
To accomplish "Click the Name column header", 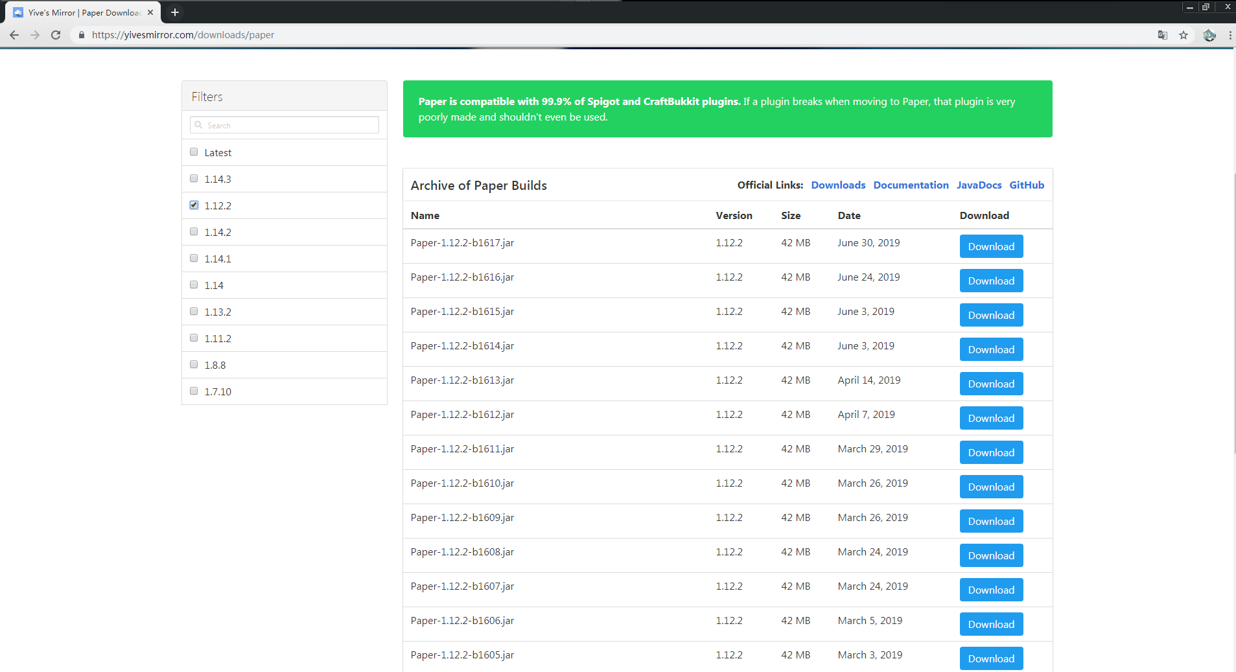I will [425, 216].
